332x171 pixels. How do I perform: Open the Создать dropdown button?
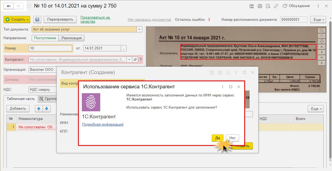(x=17, y=19)
